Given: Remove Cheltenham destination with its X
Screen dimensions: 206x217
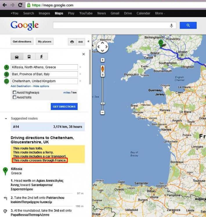Looking at the screenshot, I should pos(80,81).
